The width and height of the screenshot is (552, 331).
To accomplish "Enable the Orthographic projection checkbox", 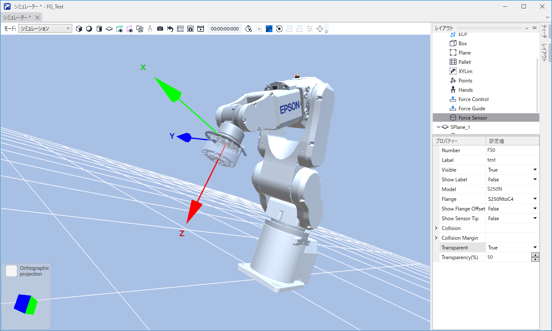I will 11,271.
